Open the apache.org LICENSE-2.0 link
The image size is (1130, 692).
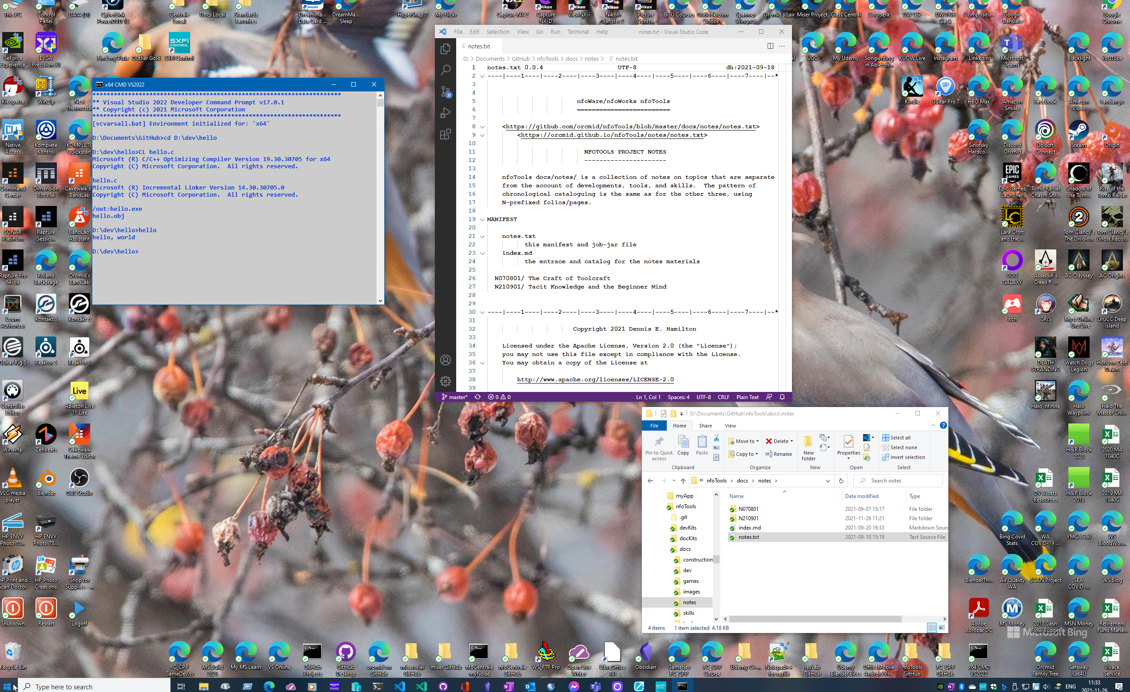pyautogui.click(x=595, y=380)
